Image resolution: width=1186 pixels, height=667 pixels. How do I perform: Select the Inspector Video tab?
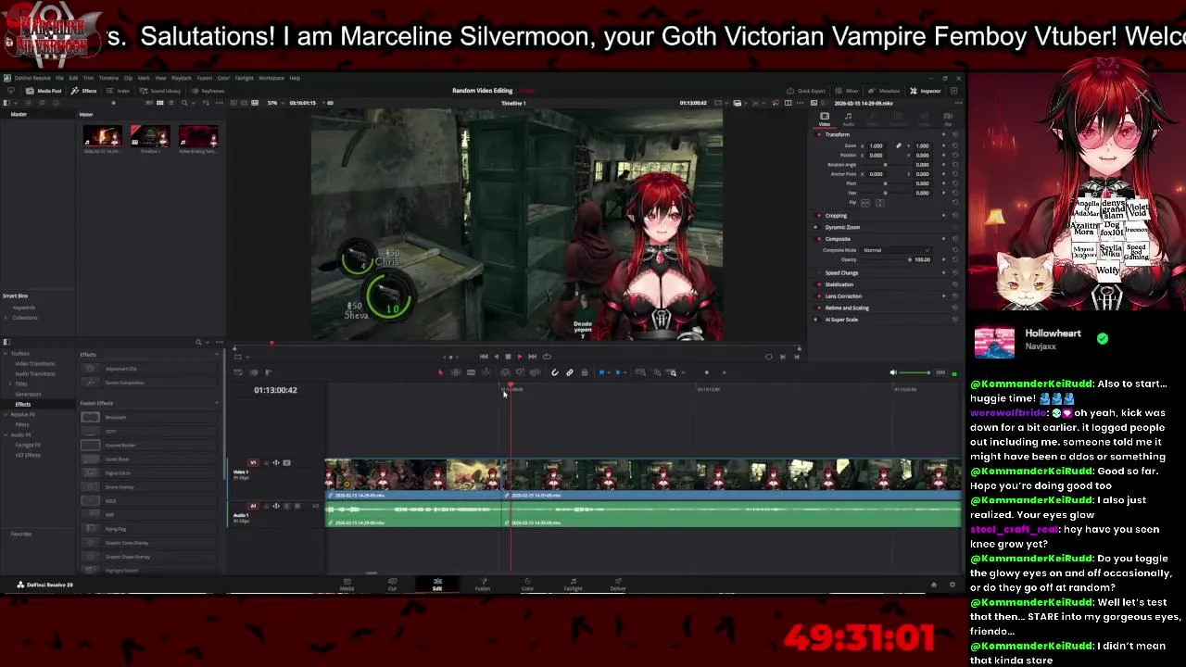[824, 120]
